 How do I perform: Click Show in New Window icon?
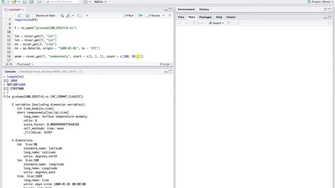[x=19, y=16]
